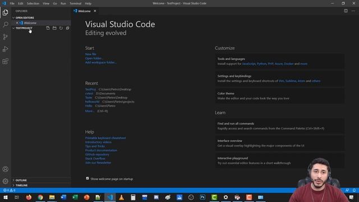The image size is (359, 202).
Task: Collapse all folders in TESTPROJECT explorer
Action: pos(67,28)
